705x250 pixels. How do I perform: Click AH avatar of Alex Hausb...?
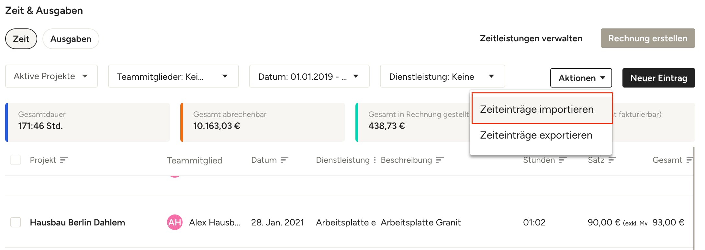pyautogui.click(x=175, y=222)
